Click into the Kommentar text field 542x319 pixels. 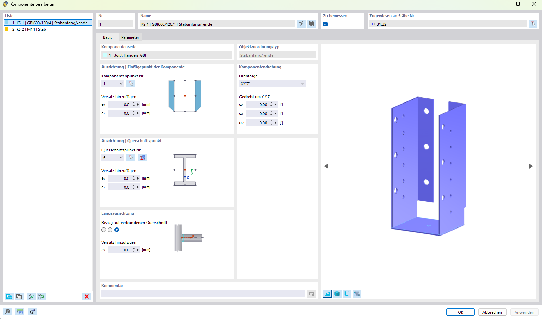click(x=203, y=294)
